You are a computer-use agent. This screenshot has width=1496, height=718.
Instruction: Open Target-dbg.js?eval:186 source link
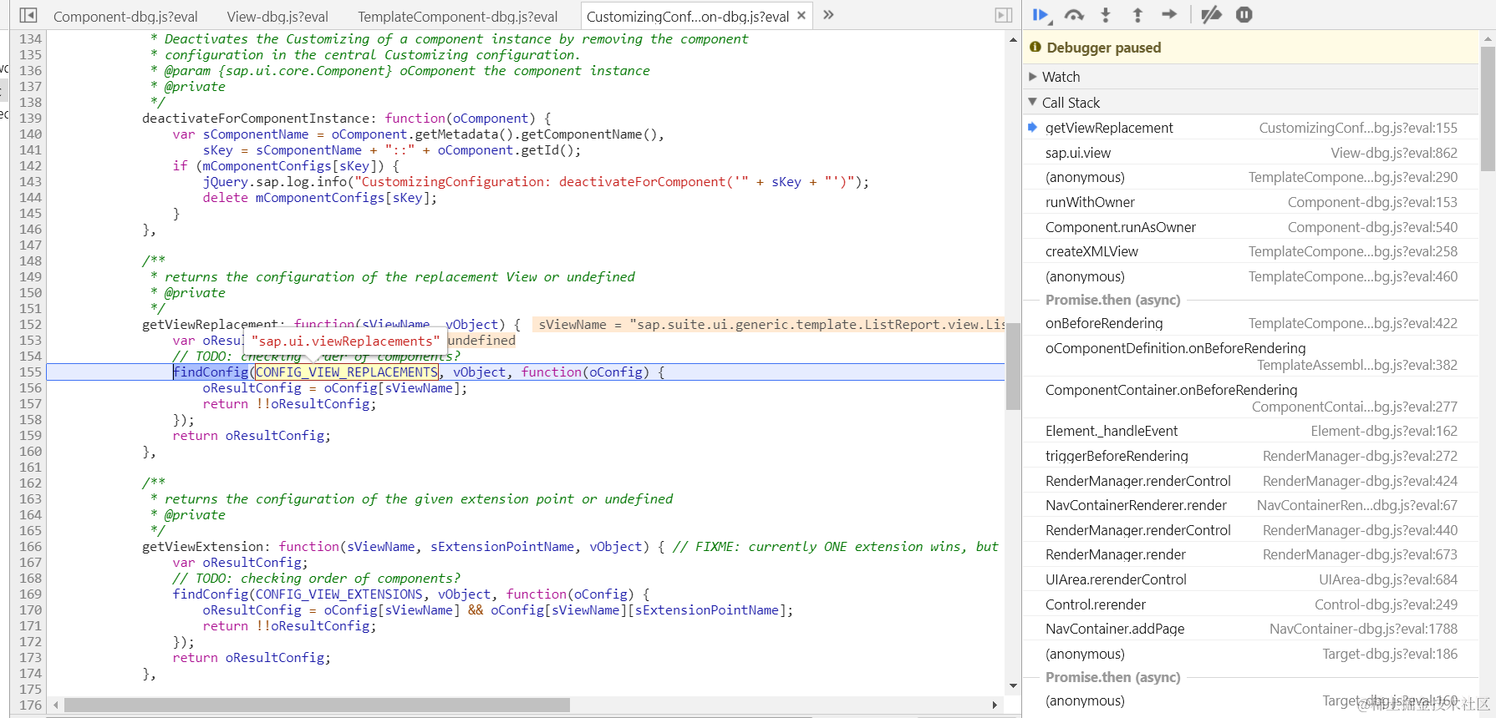(1390, 654)
